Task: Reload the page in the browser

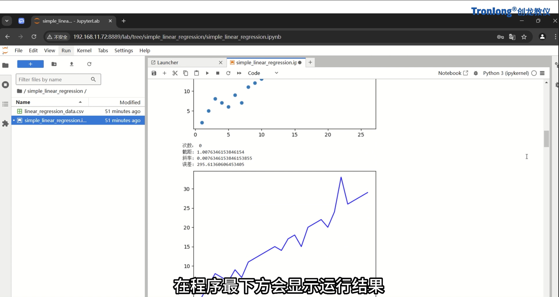Action: coord(34,37)
